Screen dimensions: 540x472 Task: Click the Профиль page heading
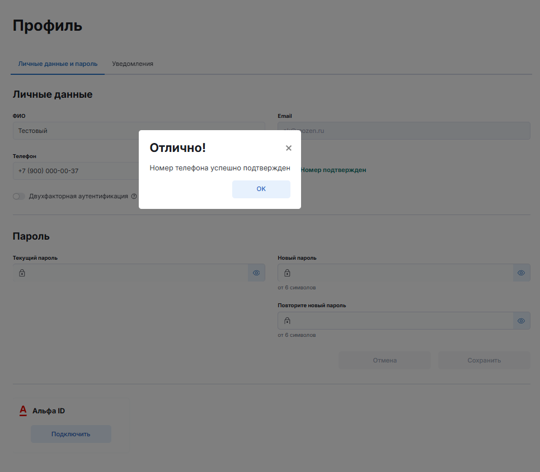(48, 26)
